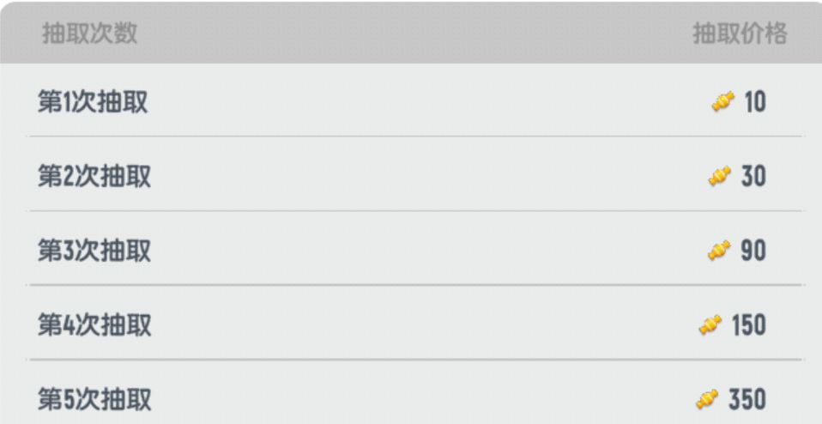Click the price value 350
This screenshot has height=424, width=822.
(747, 400)
